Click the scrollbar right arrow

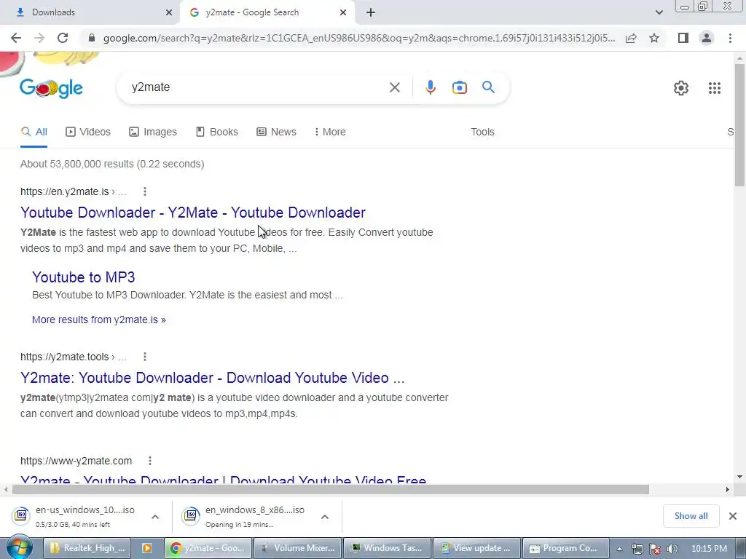pos(728,490)
